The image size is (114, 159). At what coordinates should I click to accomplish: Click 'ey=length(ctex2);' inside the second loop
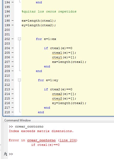[69, 103]
